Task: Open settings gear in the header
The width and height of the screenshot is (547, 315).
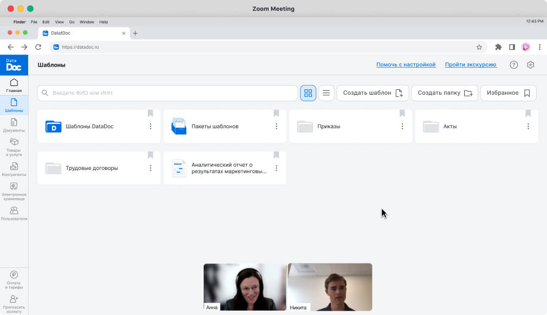Action: pyautogui.click(x=531, y=65)
